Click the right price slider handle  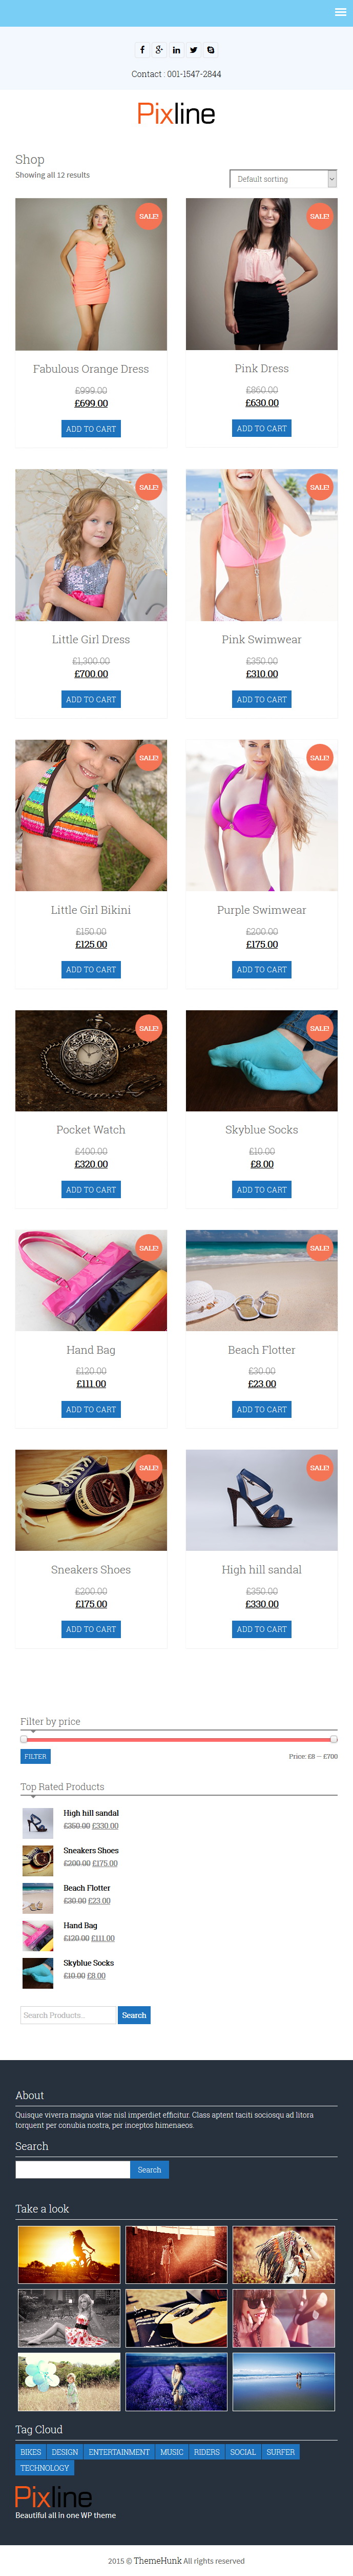coord(334,1739)
